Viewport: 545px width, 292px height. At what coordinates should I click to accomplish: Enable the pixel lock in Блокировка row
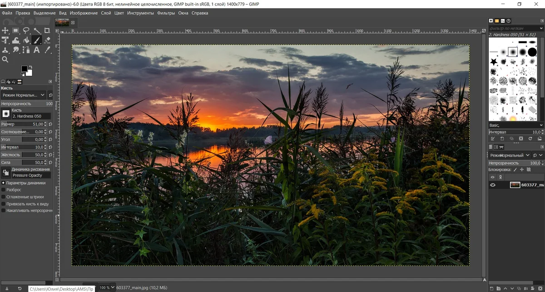click(x=515, y=169)
